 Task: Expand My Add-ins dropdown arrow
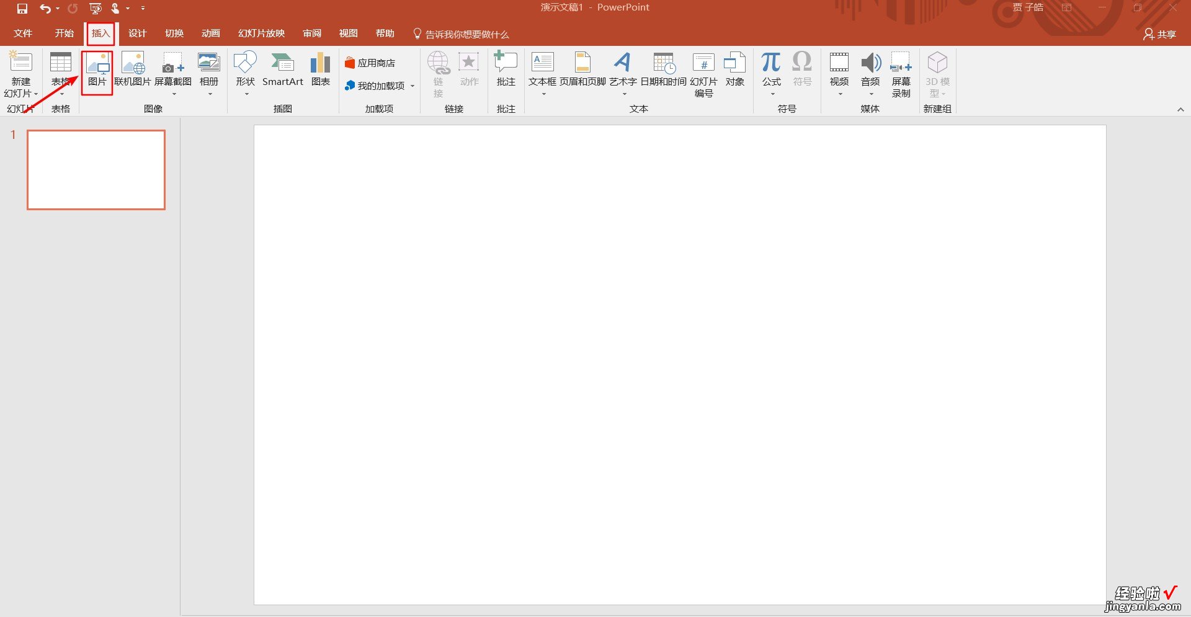click(413, 86)
